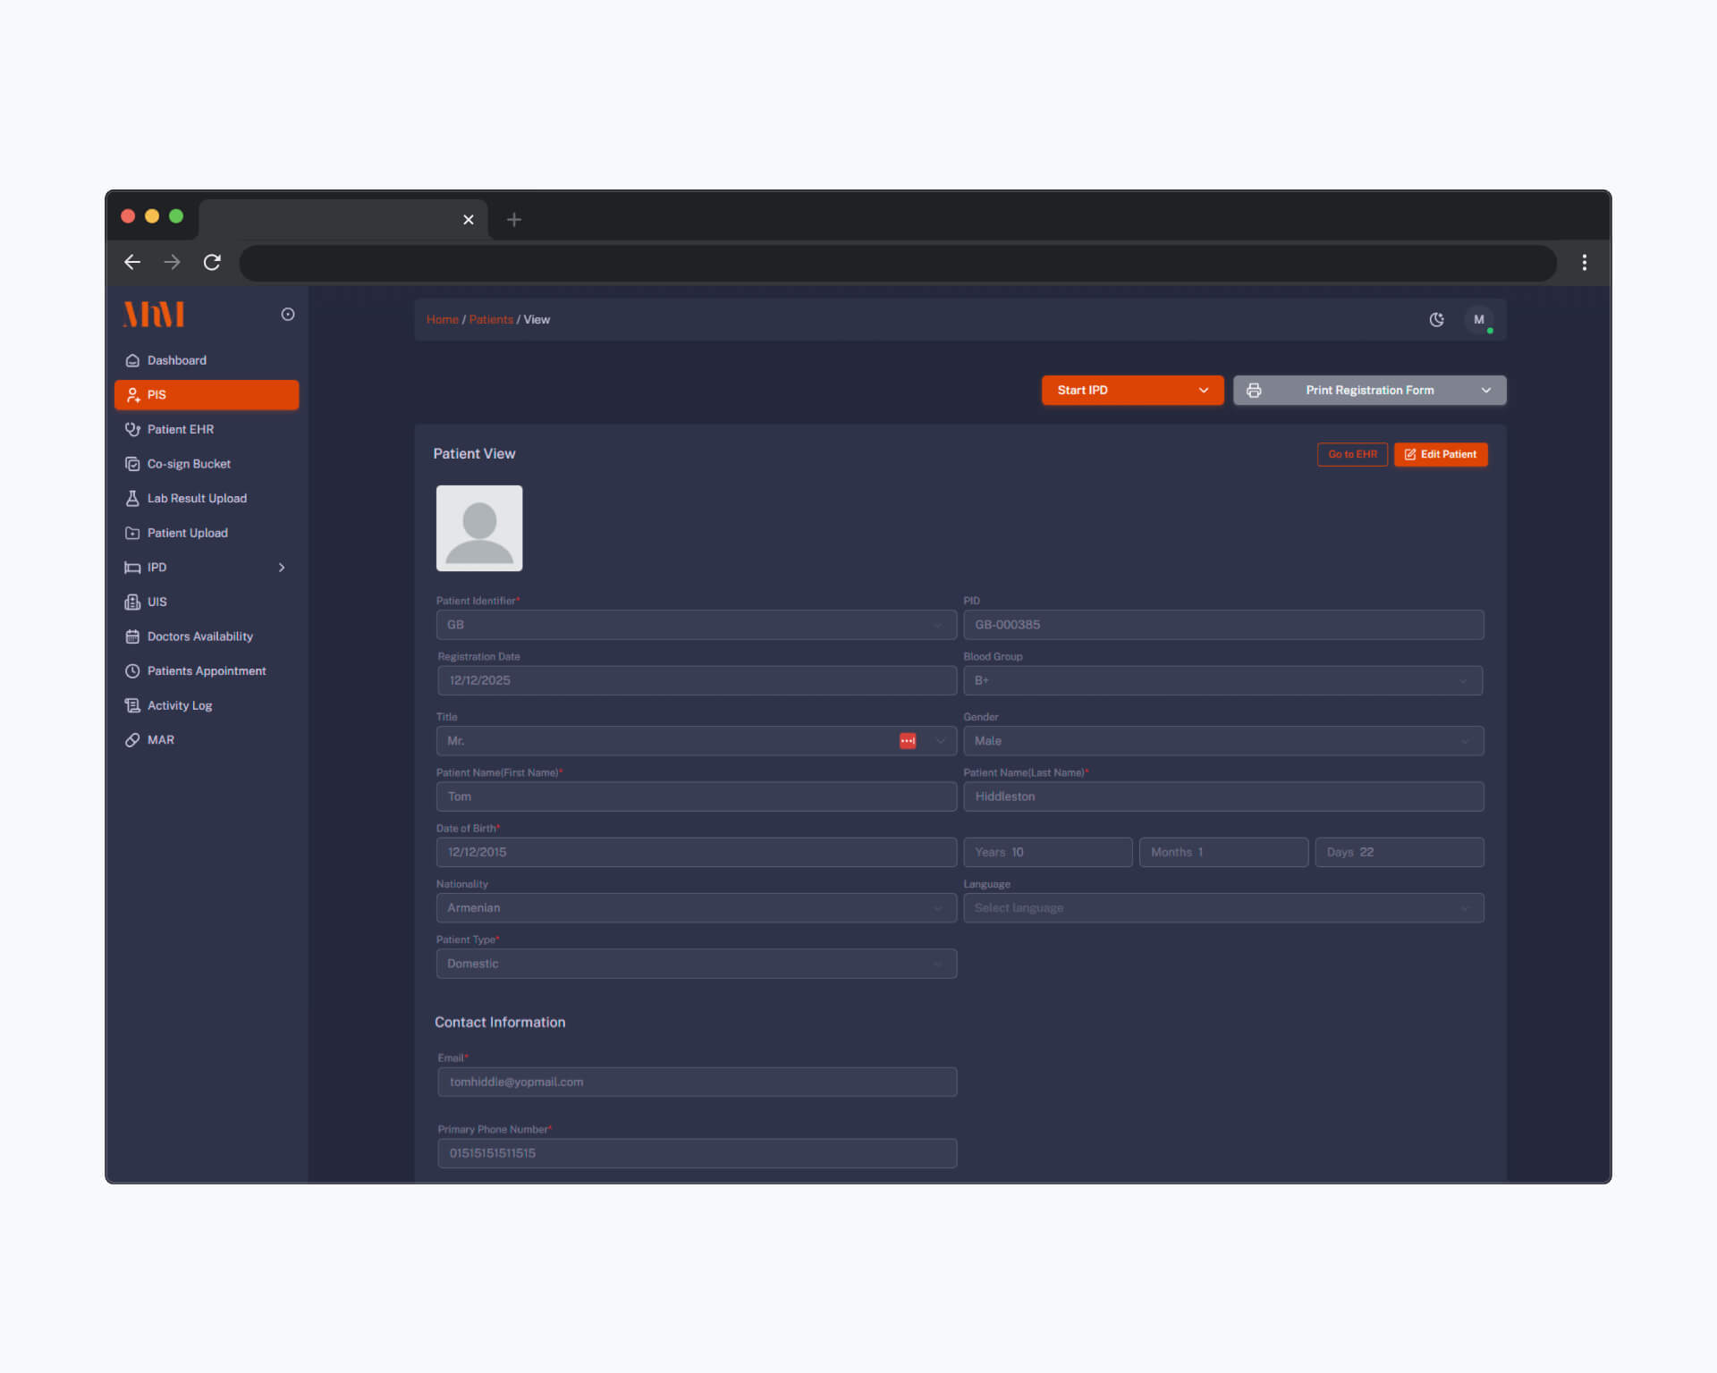Reload the browser page

click(x=212, y=262)
